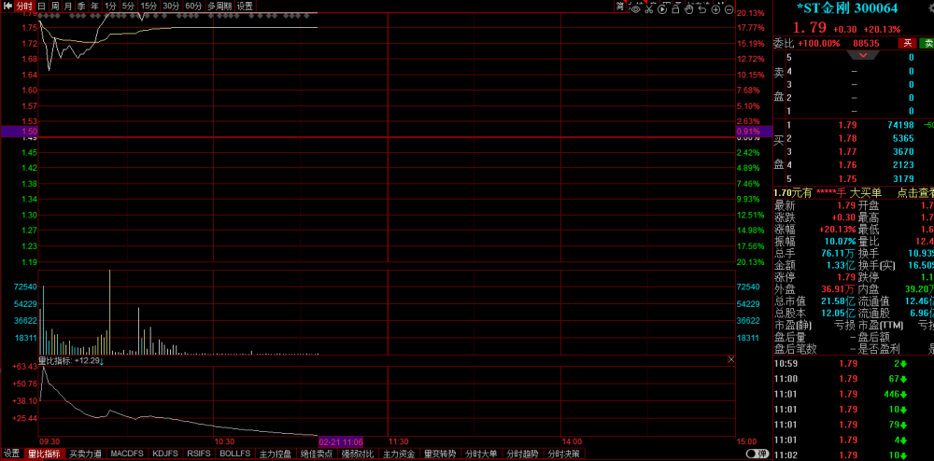Select the KDJFS indicator tab
934x461 pixels.
tap(165, 454)
